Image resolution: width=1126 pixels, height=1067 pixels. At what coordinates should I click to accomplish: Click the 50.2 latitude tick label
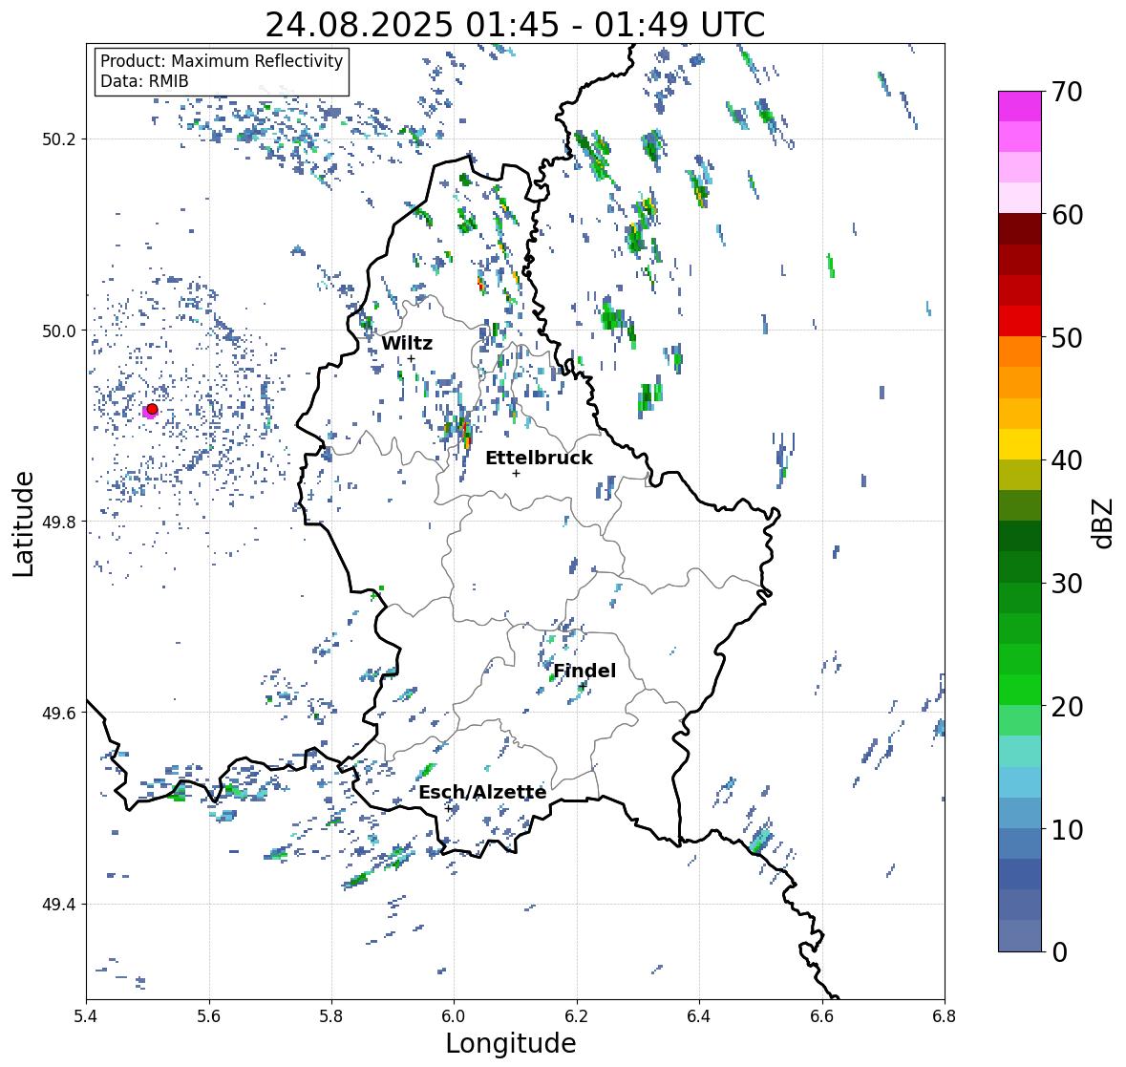click(59, 139)
